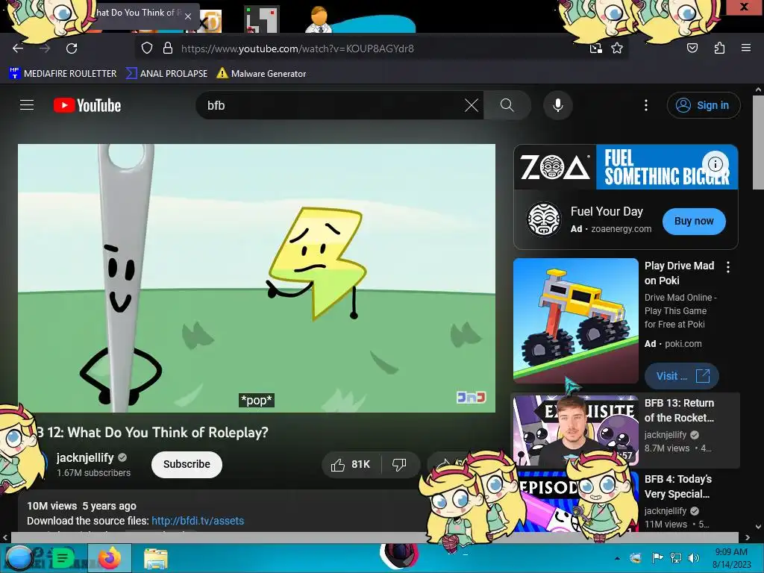Click the site security padlock icon
Screen dimensions: 764x573
(x=168, y=48)
